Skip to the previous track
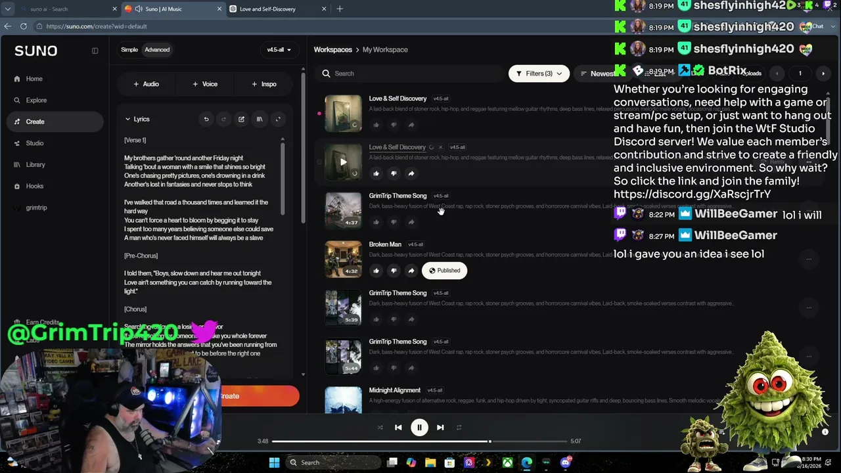 tap(398, 427)
